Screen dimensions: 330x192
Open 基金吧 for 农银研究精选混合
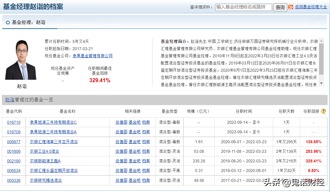135,181
